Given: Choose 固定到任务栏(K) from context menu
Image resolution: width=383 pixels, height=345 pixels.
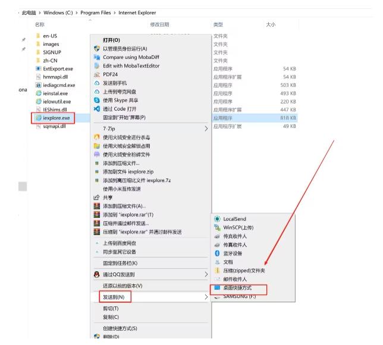Looking at the screenshot, I should click(120, 263).
